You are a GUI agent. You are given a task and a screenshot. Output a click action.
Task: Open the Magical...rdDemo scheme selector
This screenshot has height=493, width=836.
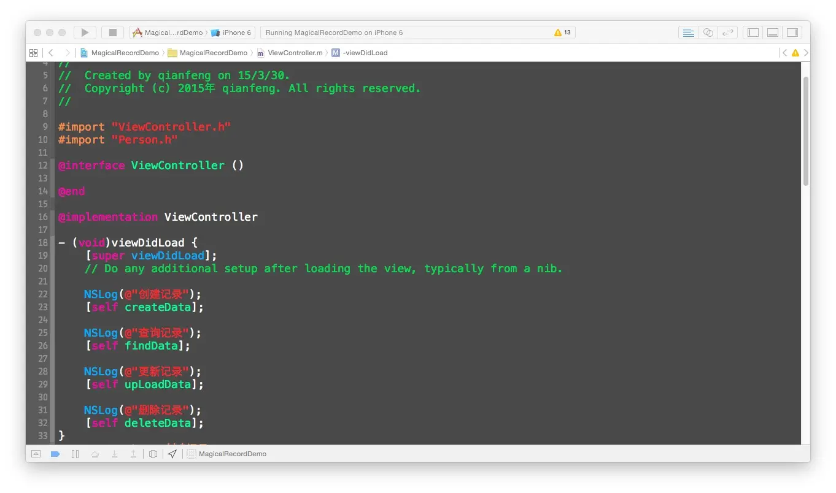168,32
